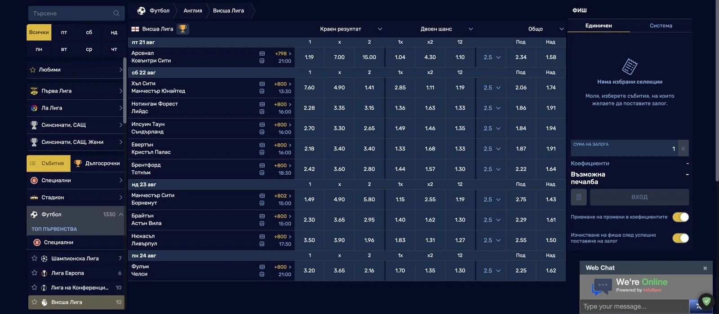
Task: Click the star icon beside Шампионска Лига
Action: click(34, 258)
